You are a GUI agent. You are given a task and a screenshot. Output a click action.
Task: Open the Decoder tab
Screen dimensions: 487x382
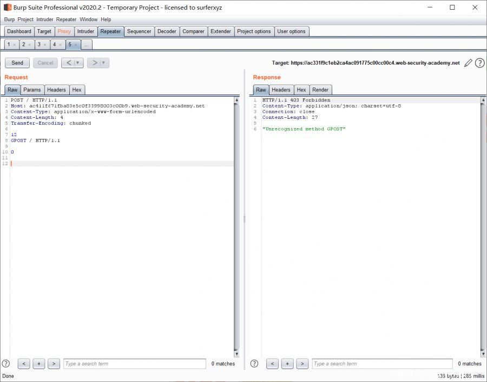tap(167, 31)
